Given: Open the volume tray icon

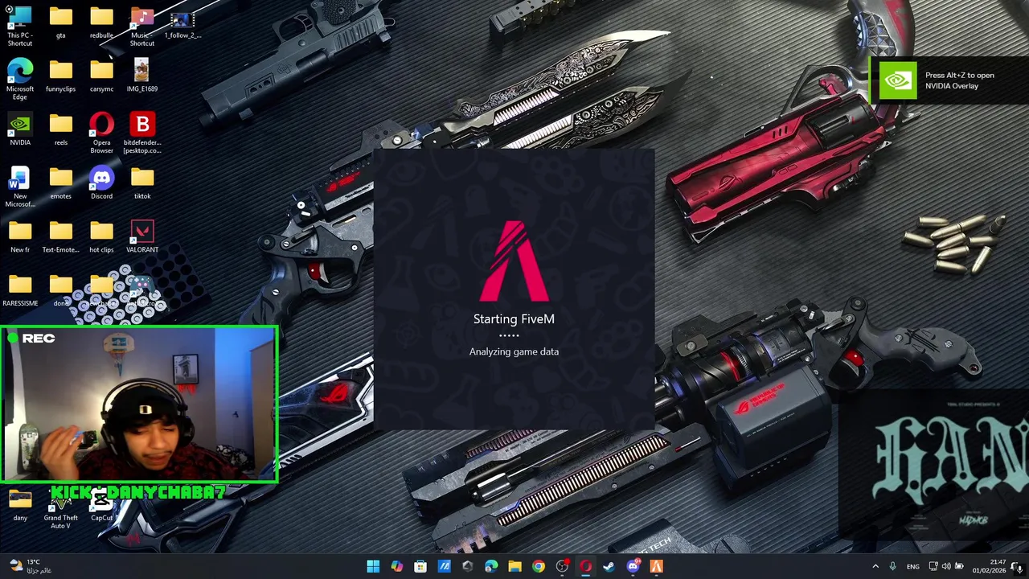Looking at the screenshot, I should [x=946, y=567].
